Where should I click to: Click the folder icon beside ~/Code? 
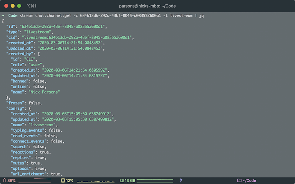point(239,181)
